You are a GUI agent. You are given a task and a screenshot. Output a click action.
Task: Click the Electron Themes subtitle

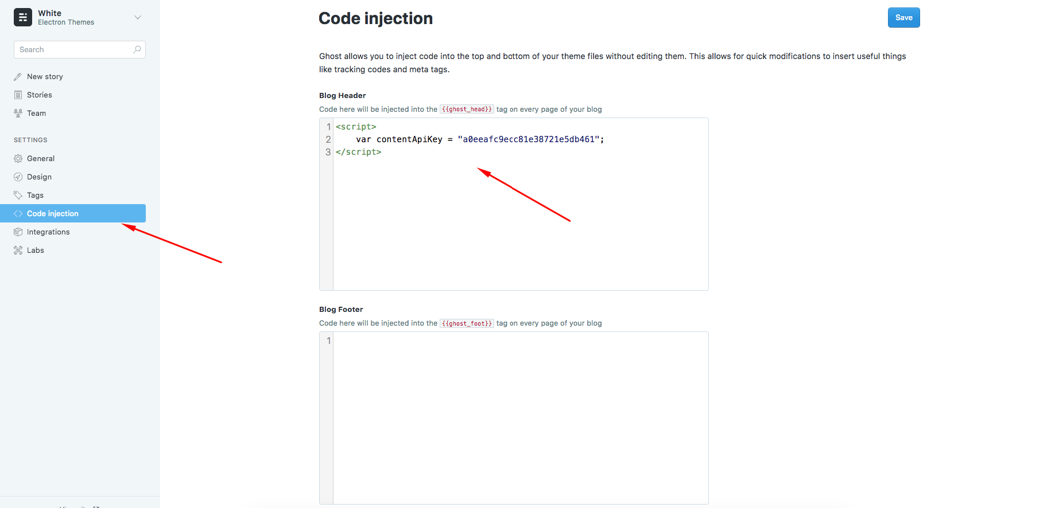click(66, 22)
